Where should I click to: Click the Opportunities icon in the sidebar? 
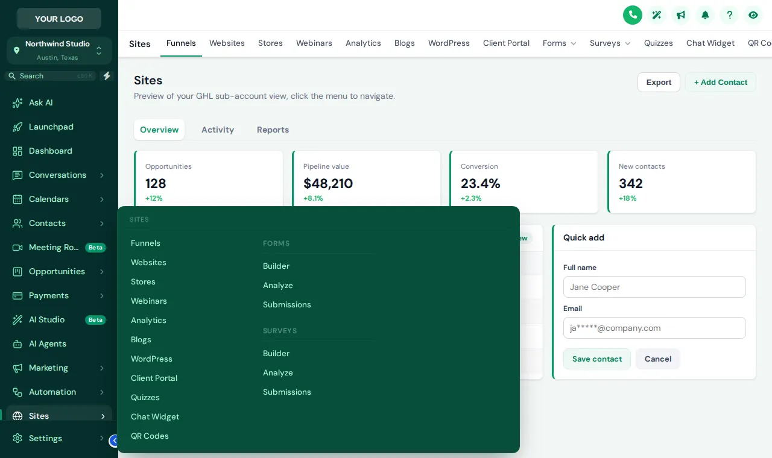tap(17, 272)
